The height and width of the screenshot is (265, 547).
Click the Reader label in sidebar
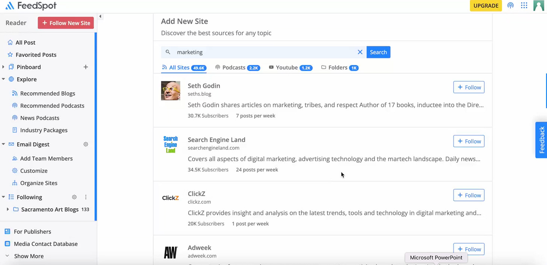point(16,23)
